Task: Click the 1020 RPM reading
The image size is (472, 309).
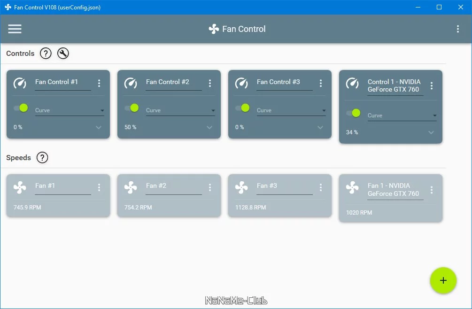Action: point(359,212)
